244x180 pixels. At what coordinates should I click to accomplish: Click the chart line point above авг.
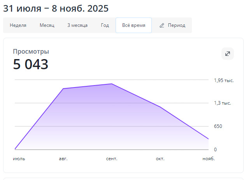(x=63, y=89)
